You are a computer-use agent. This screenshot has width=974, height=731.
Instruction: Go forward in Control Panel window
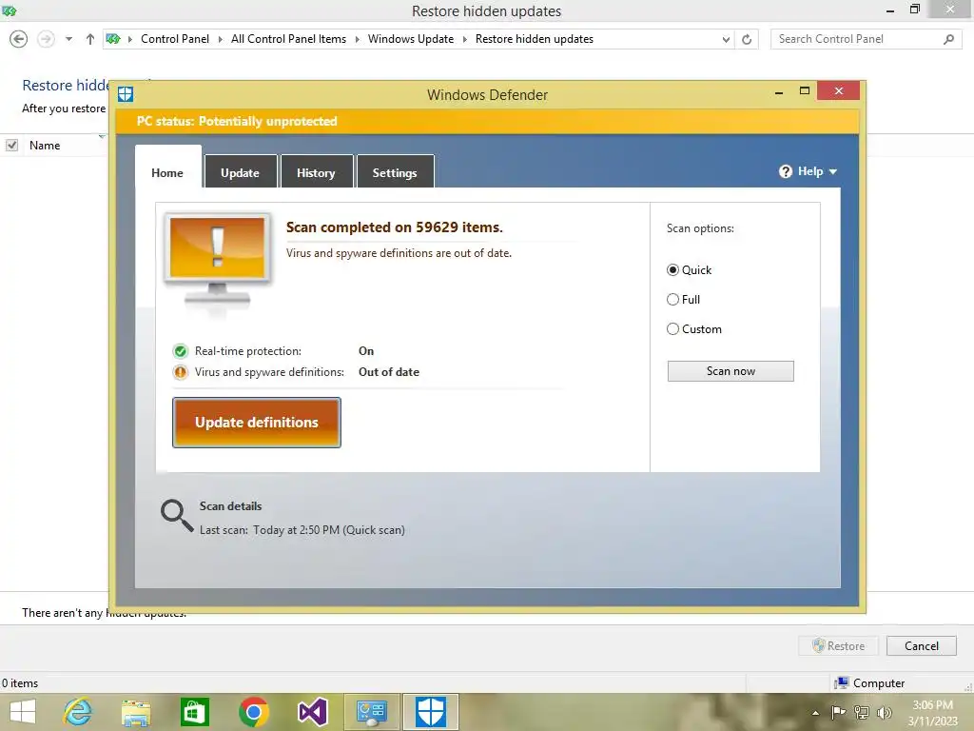46,39
